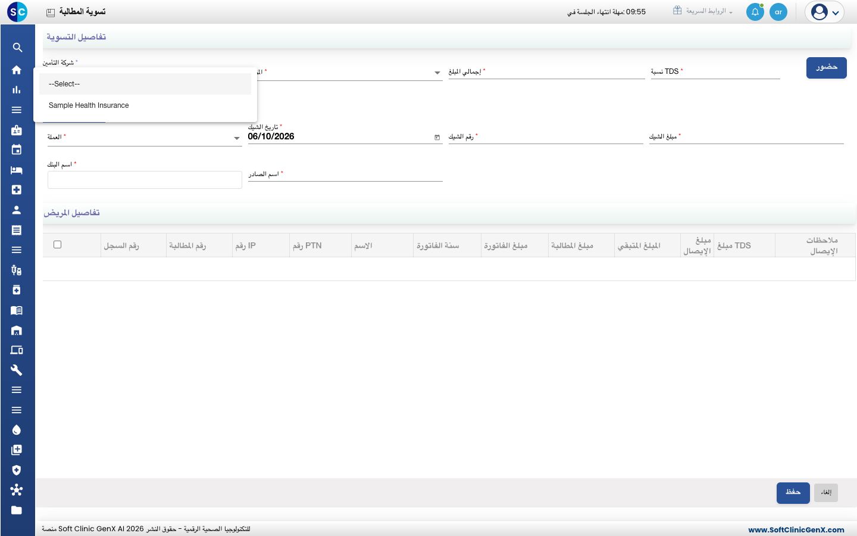Open the home icon in the sidebar
857x536 pixels.
coord(17,70)
